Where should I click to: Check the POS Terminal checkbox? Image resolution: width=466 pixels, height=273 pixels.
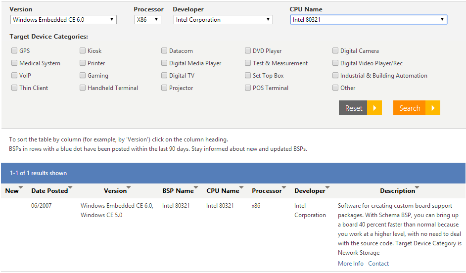pyautogui.click(x=247, y=88)
